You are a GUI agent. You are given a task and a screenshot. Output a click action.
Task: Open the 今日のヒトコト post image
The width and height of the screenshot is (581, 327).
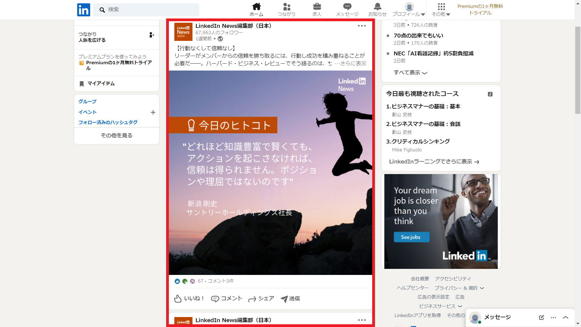271,173
